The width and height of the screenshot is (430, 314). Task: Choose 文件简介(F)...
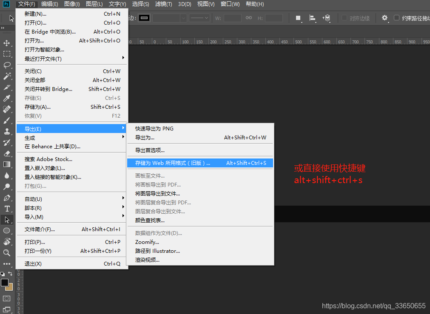72,229
